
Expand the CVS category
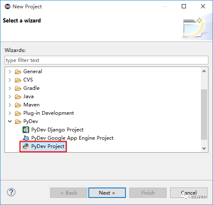(10, 80)
